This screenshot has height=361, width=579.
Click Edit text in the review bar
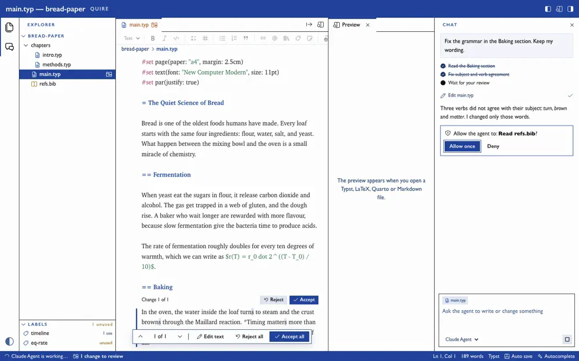[210, 336]
